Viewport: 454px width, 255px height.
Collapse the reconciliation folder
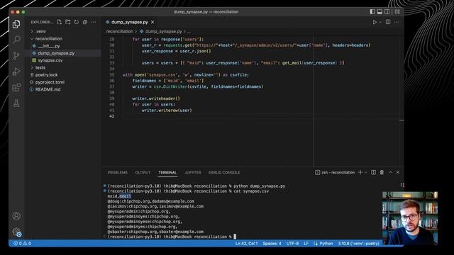49,38
